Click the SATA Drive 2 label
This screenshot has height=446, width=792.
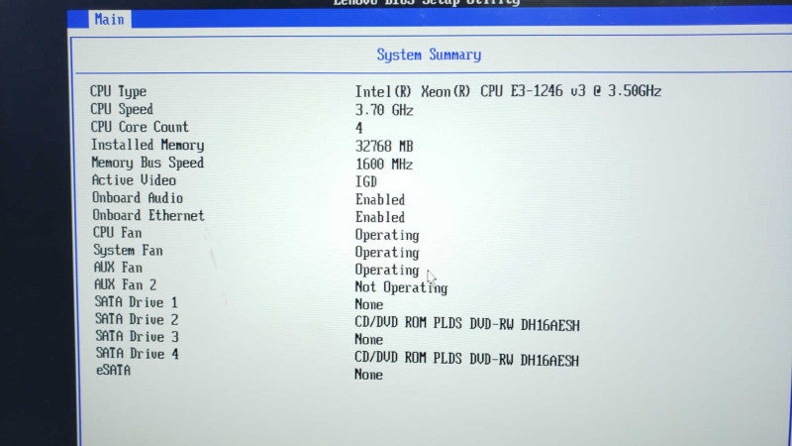[x=137, y=319]
